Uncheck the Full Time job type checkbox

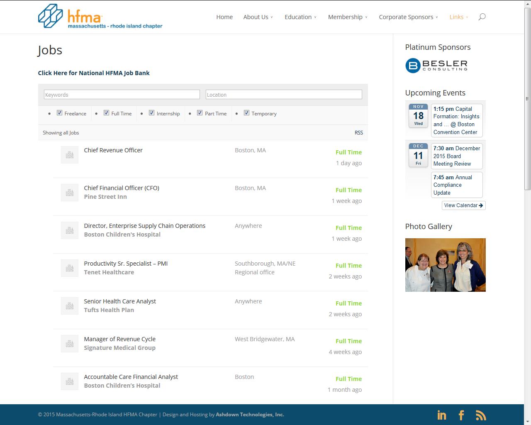tap(107, 113)
